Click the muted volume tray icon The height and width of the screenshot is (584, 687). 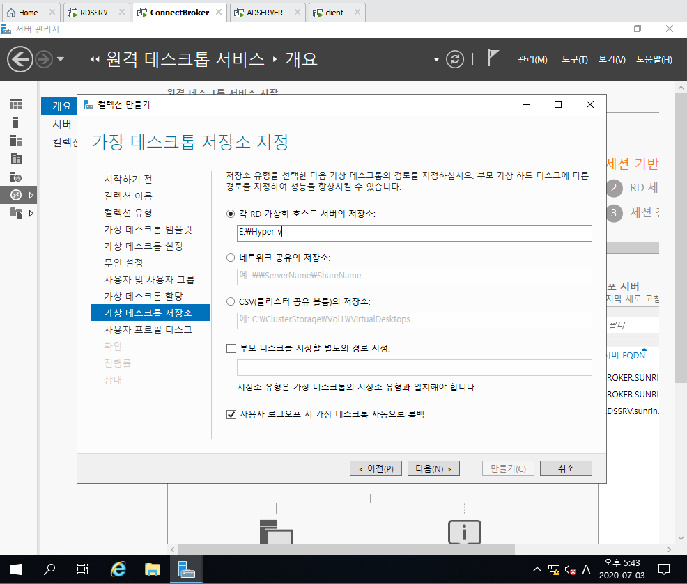click(x=570, y=569)
